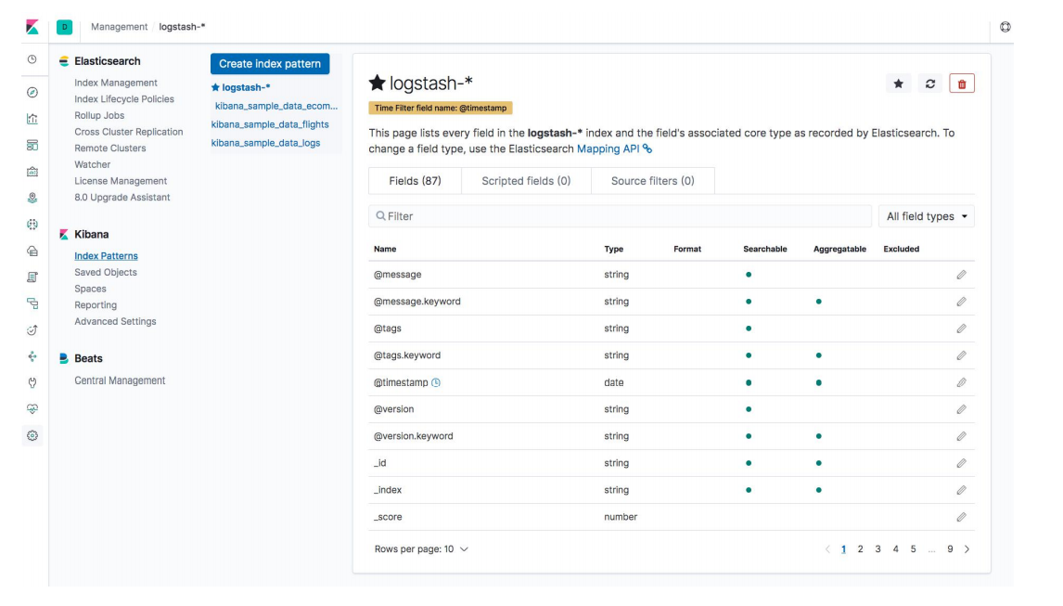Screen dimensions: 1063x606
Task: Switch to Scripted fields (0) tab
Action: (x=526, y=181)
